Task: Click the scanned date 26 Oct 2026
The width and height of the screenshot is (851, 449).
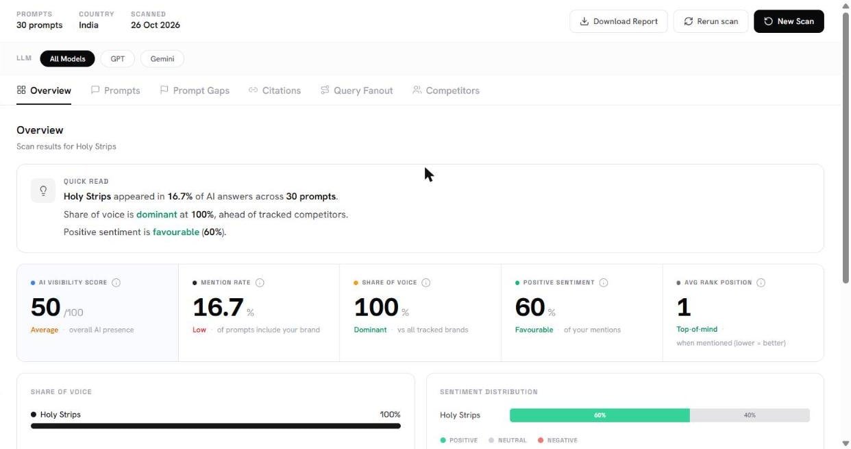Action: 156,25
